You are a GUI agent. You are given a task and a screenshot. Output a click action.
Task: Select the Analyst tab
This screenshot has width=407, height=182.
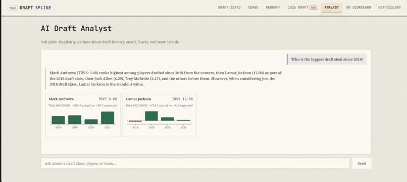click(x=331, y=8)
